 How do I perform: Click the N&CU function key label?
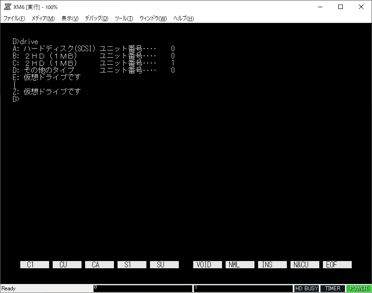(305, 265)
